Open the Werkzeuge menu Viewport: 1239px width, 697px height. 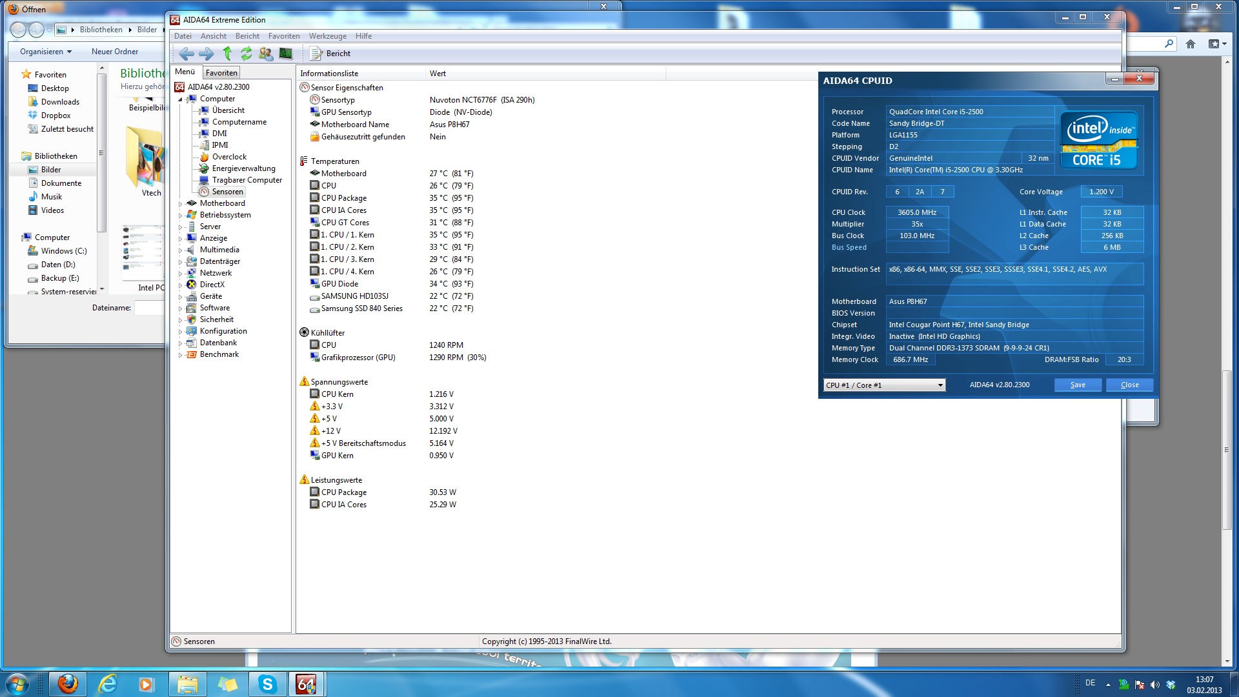(327, 36)
